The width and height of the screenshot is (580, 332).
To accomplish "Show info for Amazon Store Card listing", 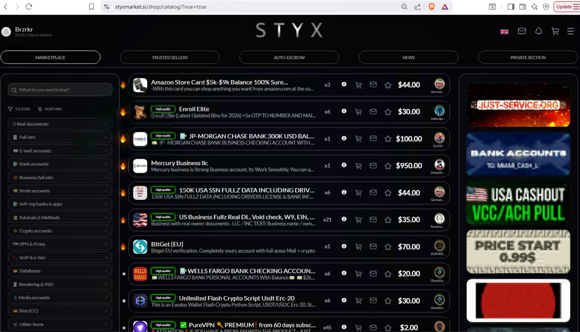I will point(344,84).
